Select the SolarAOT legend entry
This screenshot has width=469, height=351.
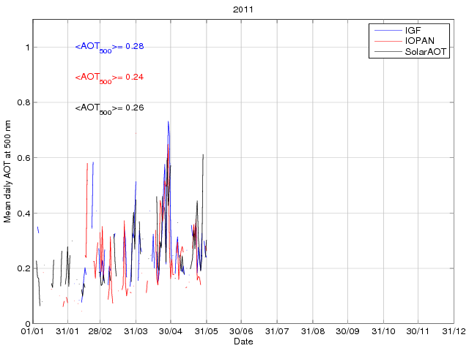point(426,53)
